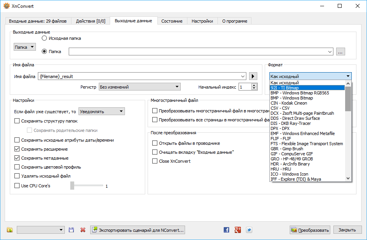Click the 'Закрыть' button
Viewport: 367px width, 240px height.
(347, 230)
